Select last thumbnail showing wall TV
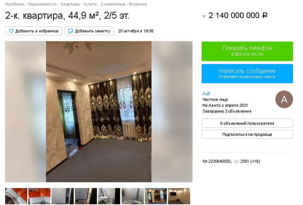 (x=179, y=196)
